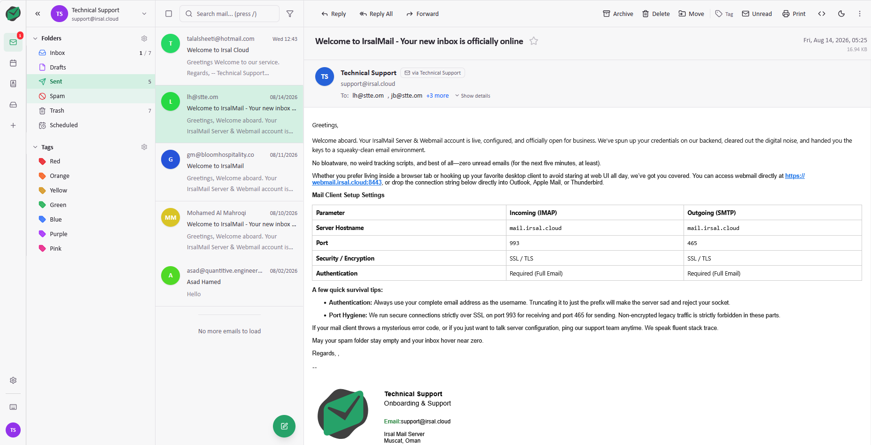The image size is (871, 445).
Task: Open email to Mohamed Al Mahroqi
Action: [x=229, y=230]
